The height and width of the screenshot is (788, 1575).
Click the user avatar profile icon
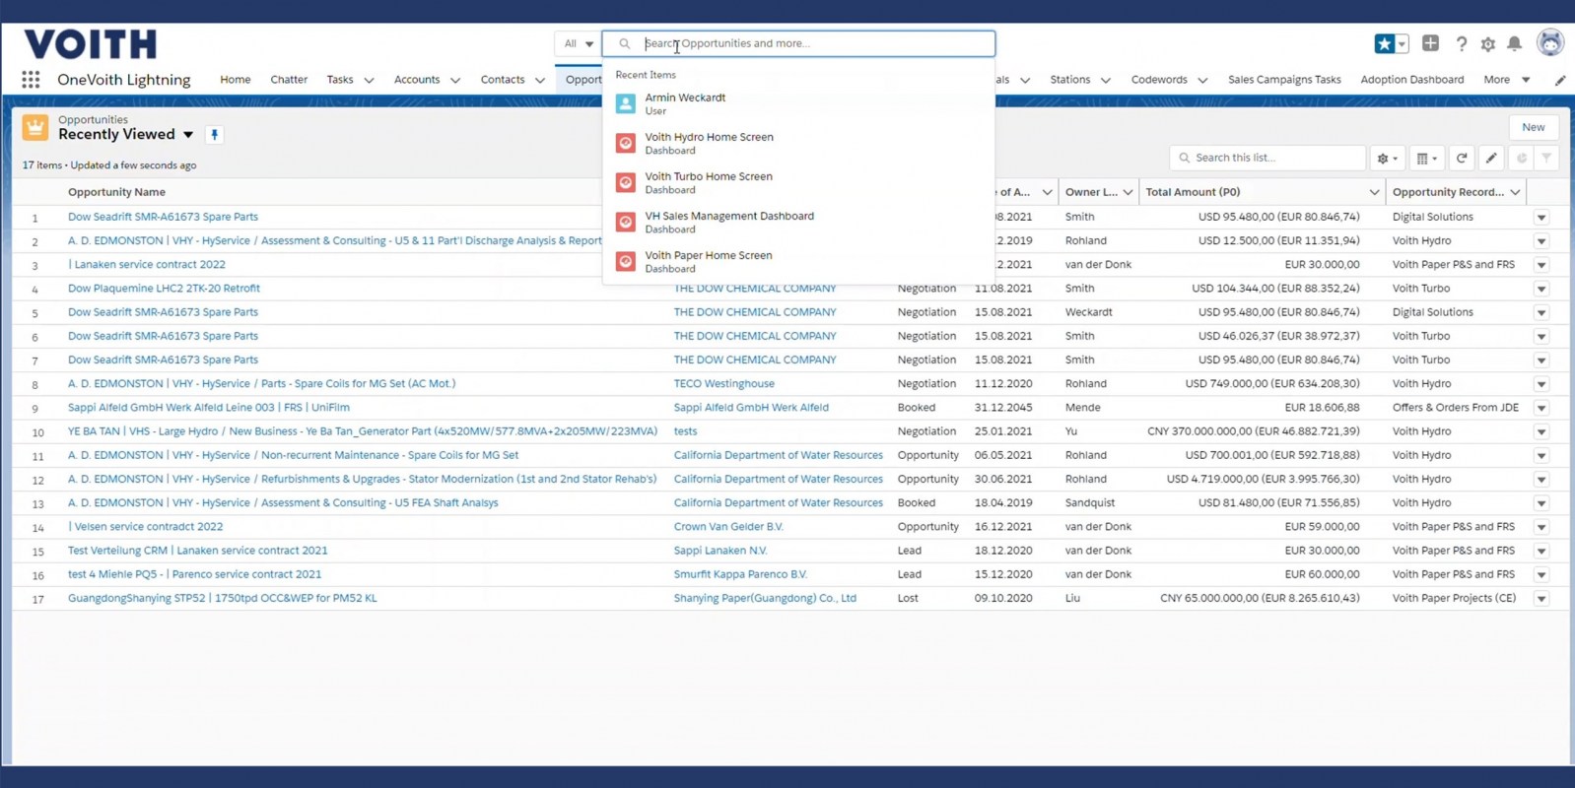[1549, 42]
